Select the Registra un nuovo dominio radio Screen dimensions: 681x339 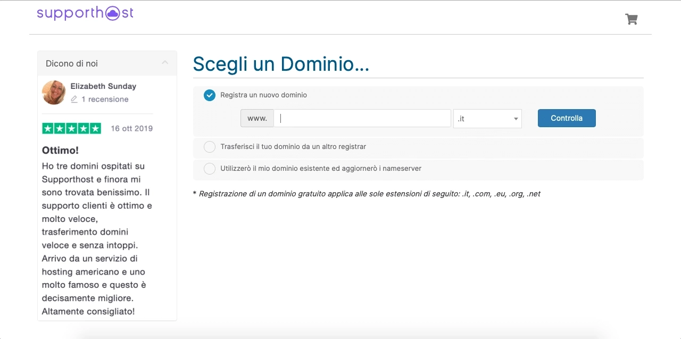coord(210,95)
